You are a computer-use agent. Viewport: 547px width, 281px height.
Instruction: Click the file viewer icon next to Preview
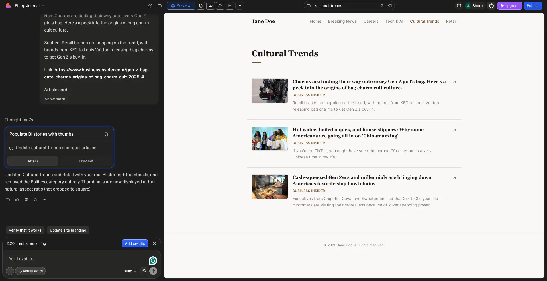click(201, 6)
